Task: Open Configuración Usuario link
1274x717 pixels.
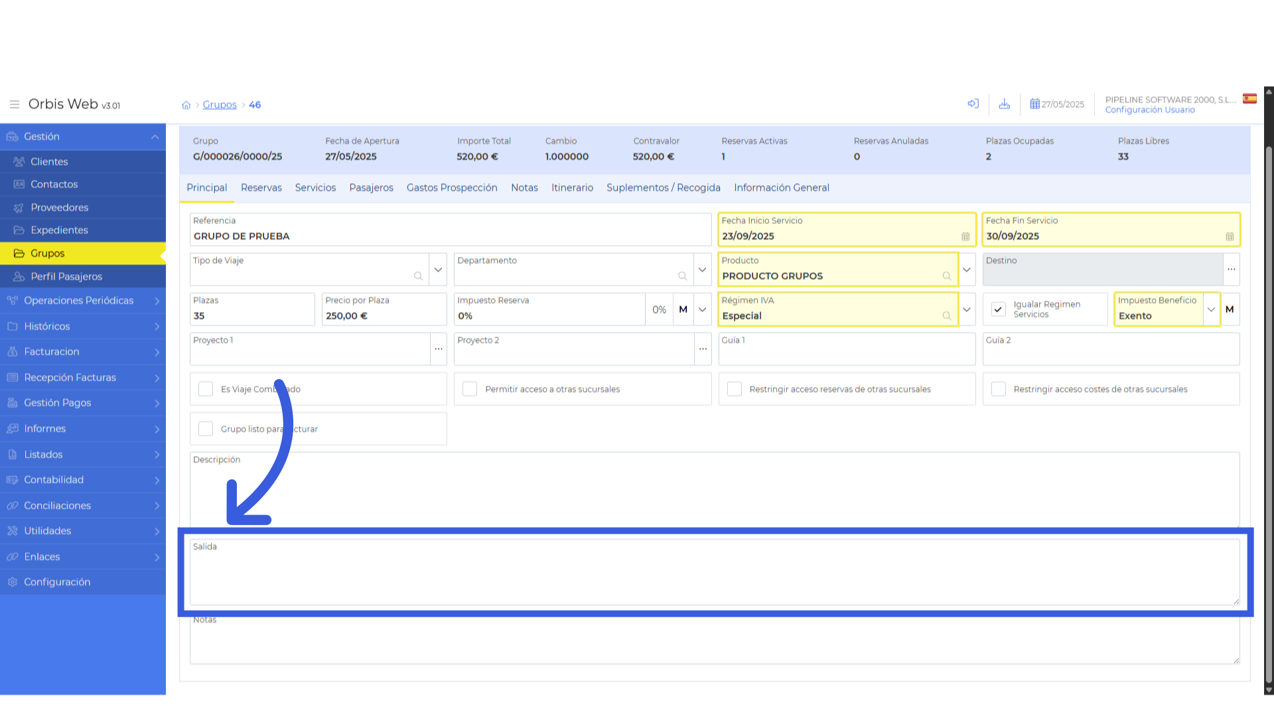Action: (x=1150, y=110)
